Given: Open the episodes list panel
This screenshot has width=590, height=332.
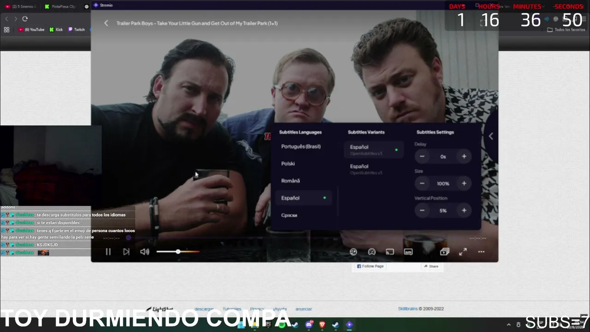Looking at the screenshot, I should 444,252.
